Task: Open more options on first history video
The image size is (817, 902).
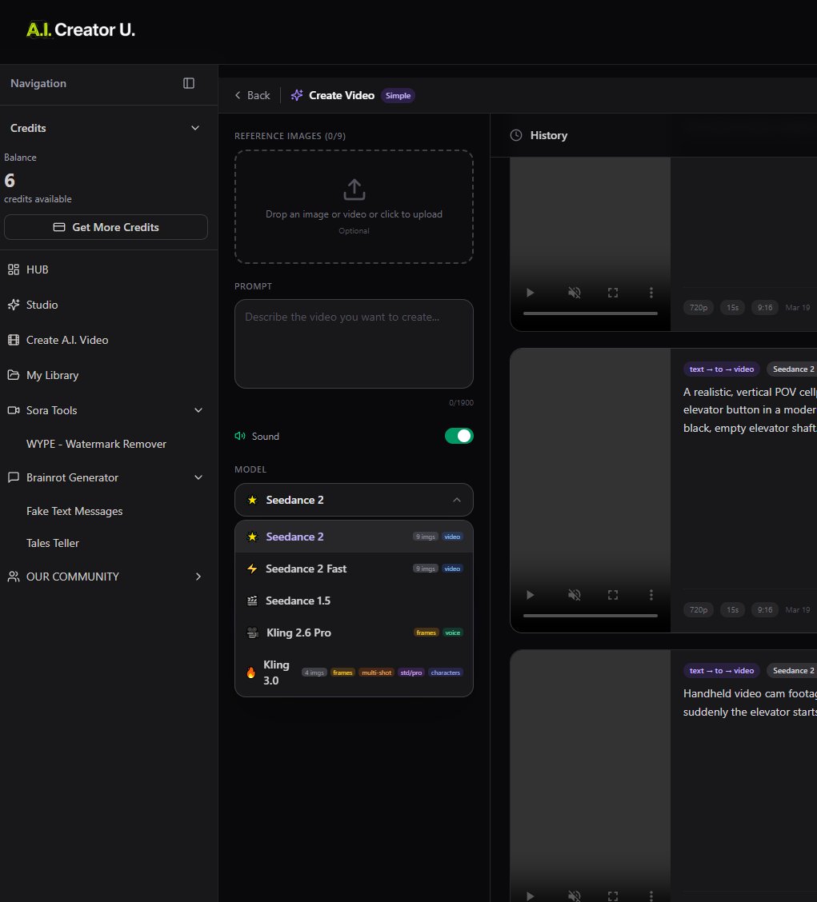Action: click(651, 293)
